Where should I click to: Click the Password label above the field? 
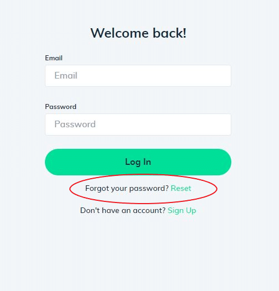[x=60, y=107]
